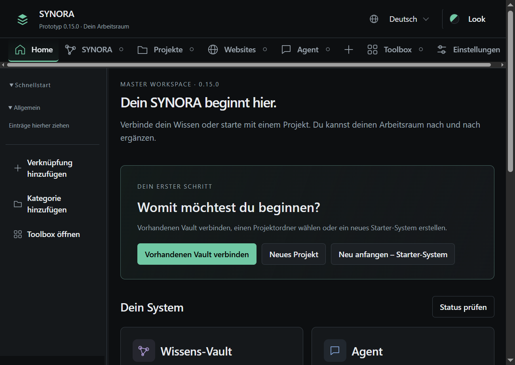Click the house icon on Home tab
This screenshot has height=365, width=515.
(20, 50)
